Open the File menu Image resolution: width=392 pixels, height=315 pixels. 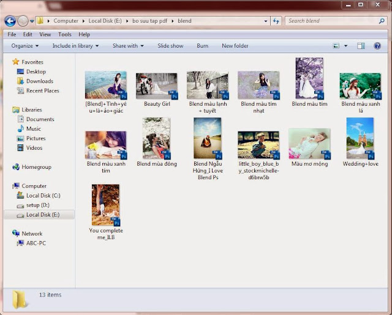(12, 34)
